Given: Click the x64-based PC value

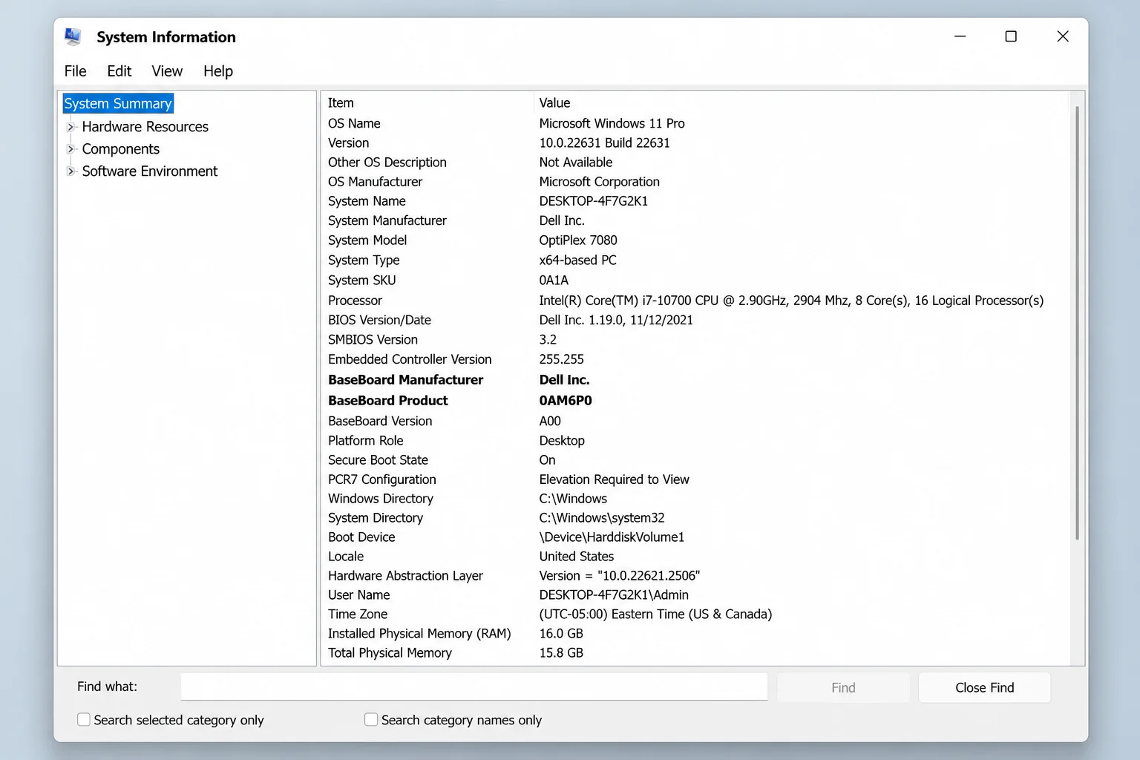Looking at the screenshot, I should (578, 261).
